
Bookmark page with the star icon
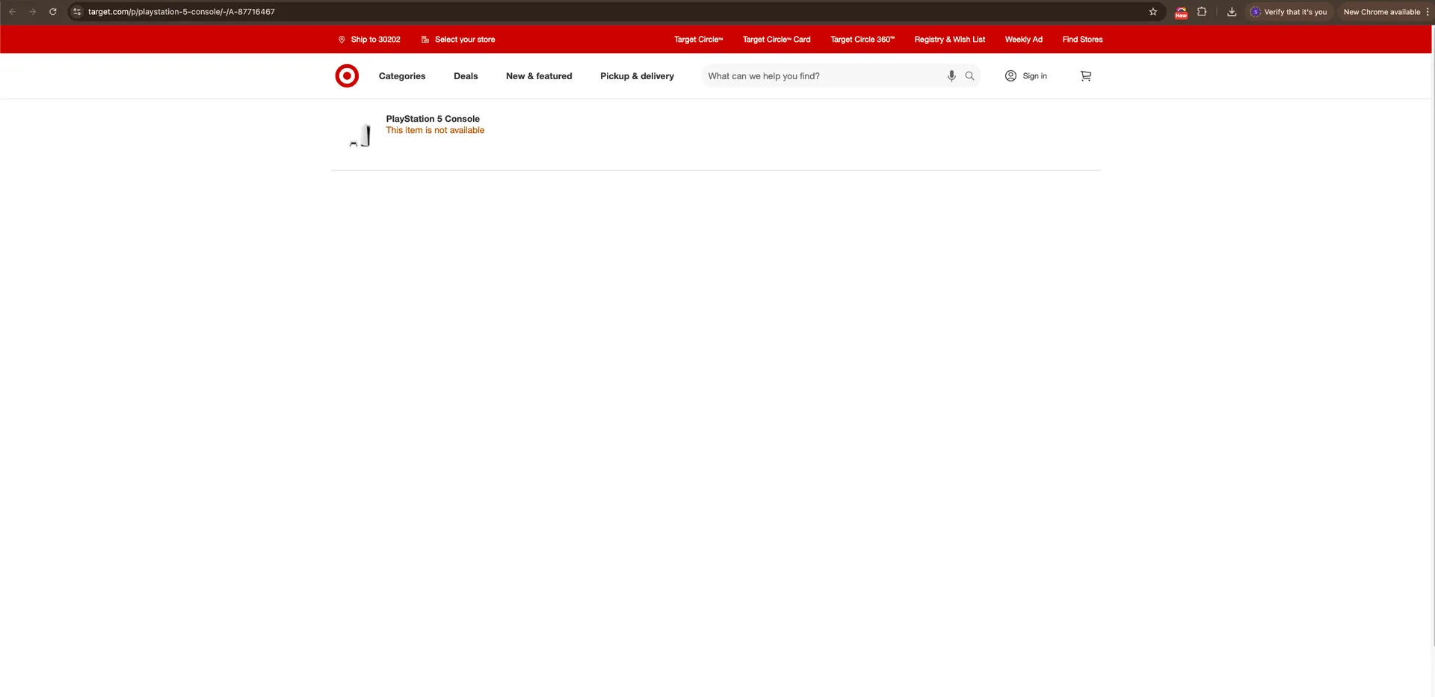click(1153, 12)
